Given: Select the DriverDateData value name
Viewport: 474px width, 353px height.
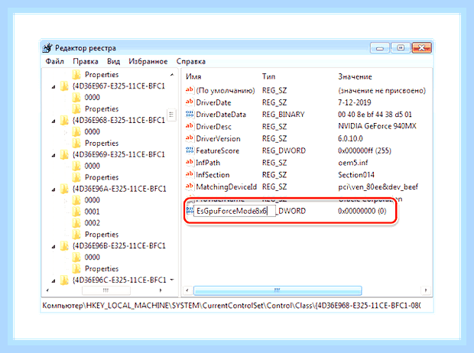Looking at the screenshot, I should point(221,115).
